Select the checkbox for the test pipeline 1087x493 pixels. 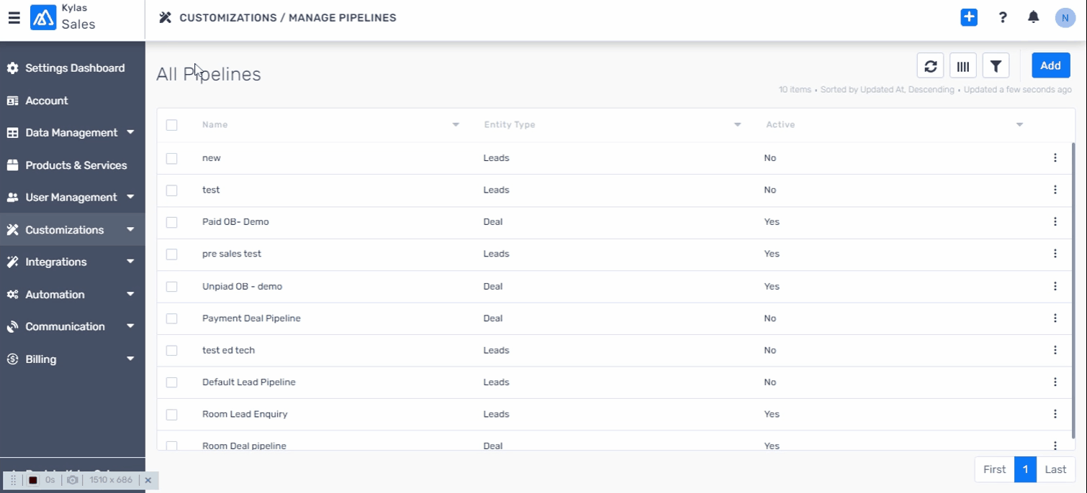tap(171, 190)
